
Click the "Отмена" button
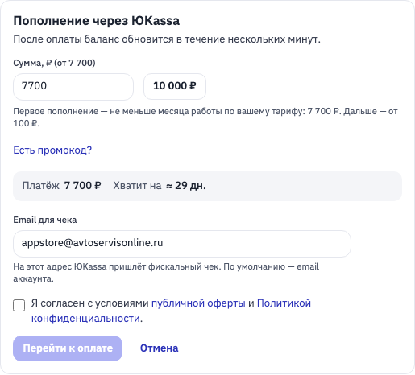(x=159, y=348)
